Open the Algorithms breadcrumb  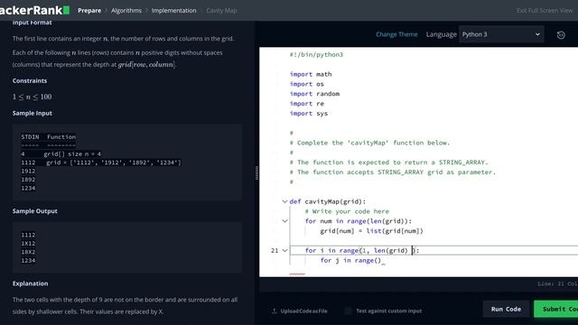point(126,11)
